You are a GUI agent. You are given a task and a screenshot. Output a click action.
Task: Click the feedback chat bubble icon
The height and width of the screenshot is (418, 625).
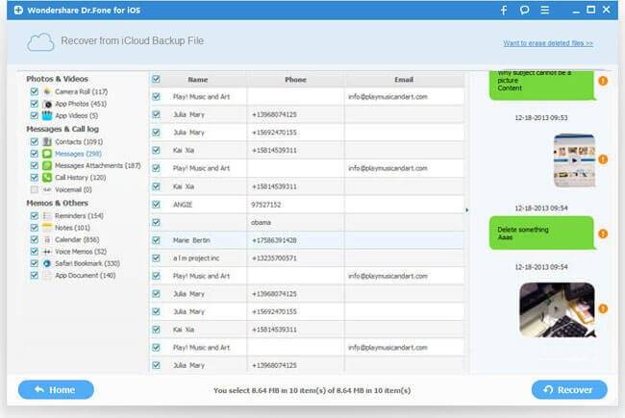click(525, 11)
